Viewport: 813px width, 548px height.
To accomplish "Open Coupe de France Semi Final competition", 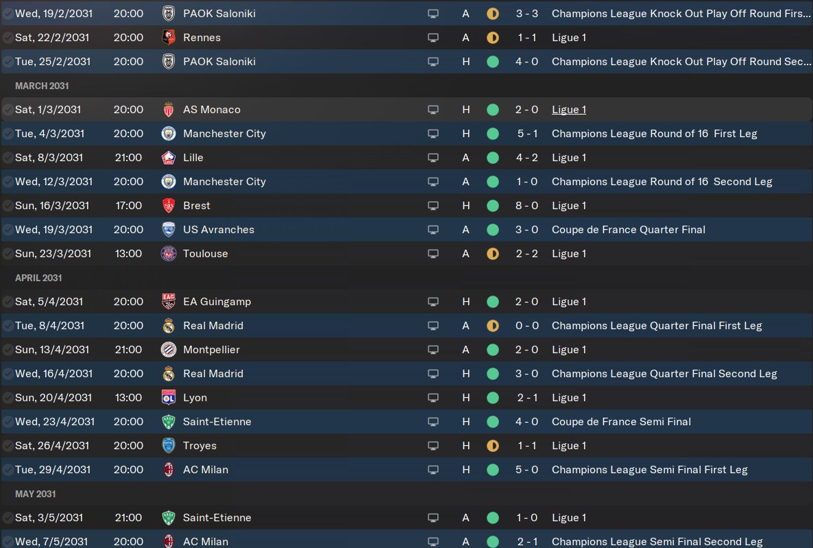I will tap(621, 421).
